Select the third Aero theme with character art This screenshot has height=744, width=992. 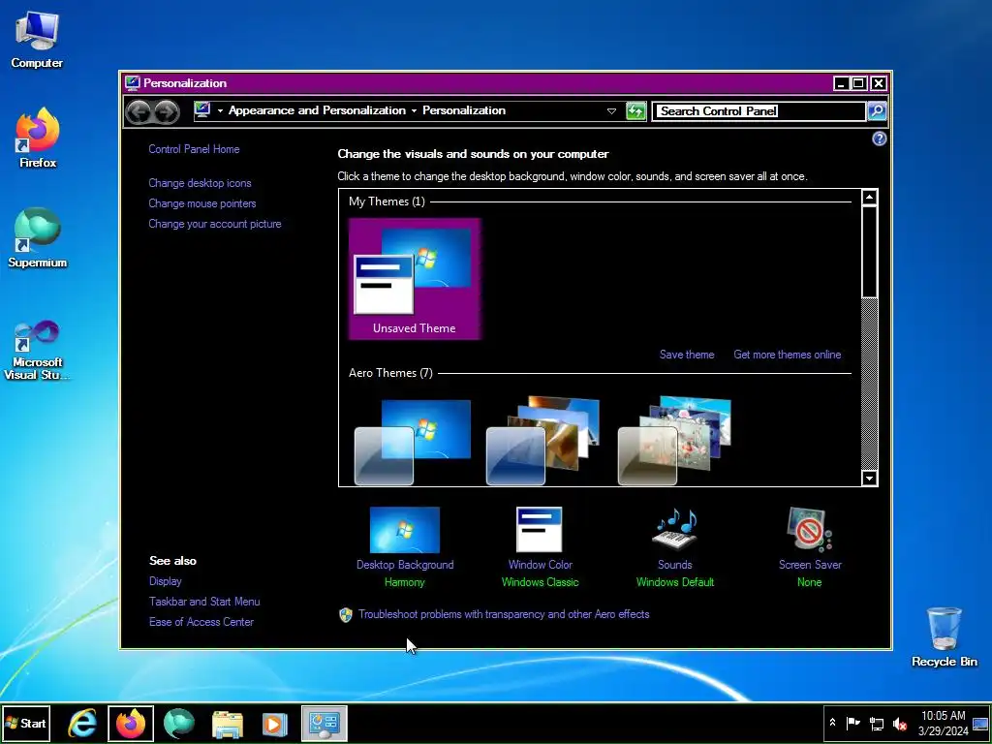point(674,442)
